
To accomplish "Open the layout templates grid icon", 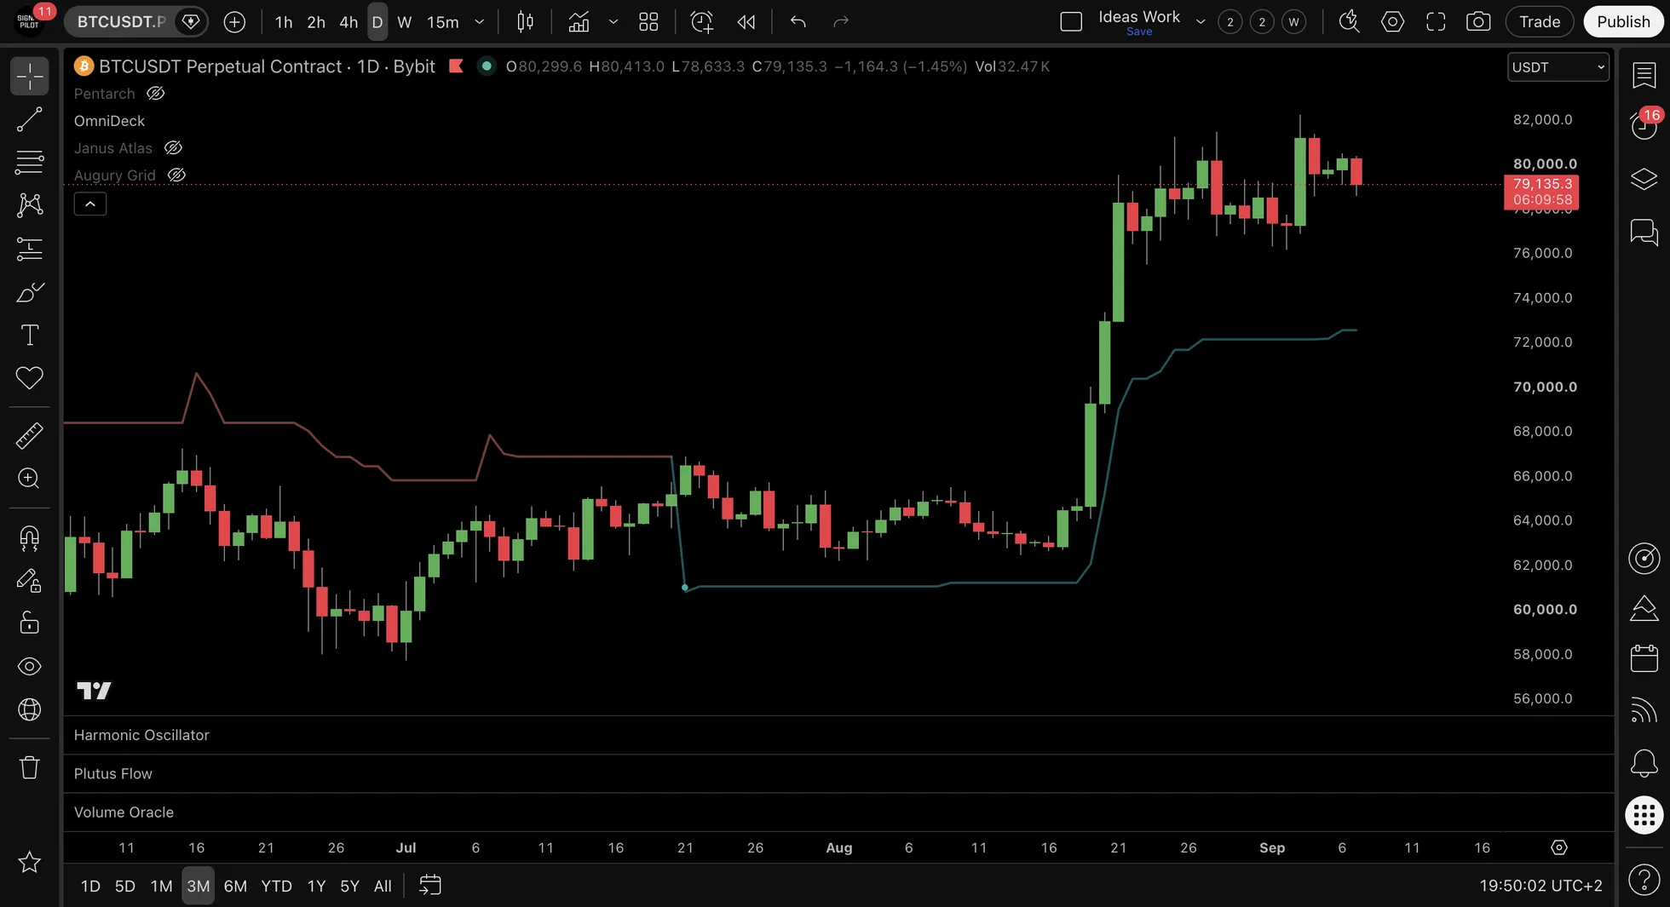I will [x=648, y=22].
